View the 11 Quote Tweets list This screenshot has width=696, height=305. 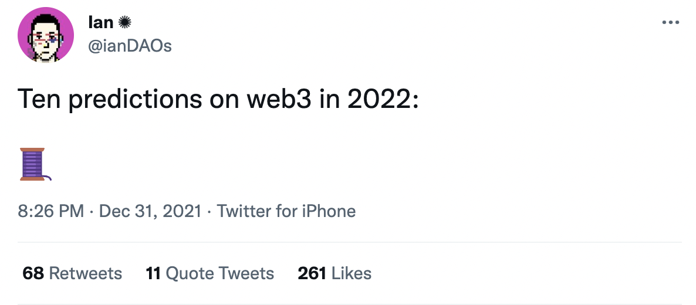(210, 273)
